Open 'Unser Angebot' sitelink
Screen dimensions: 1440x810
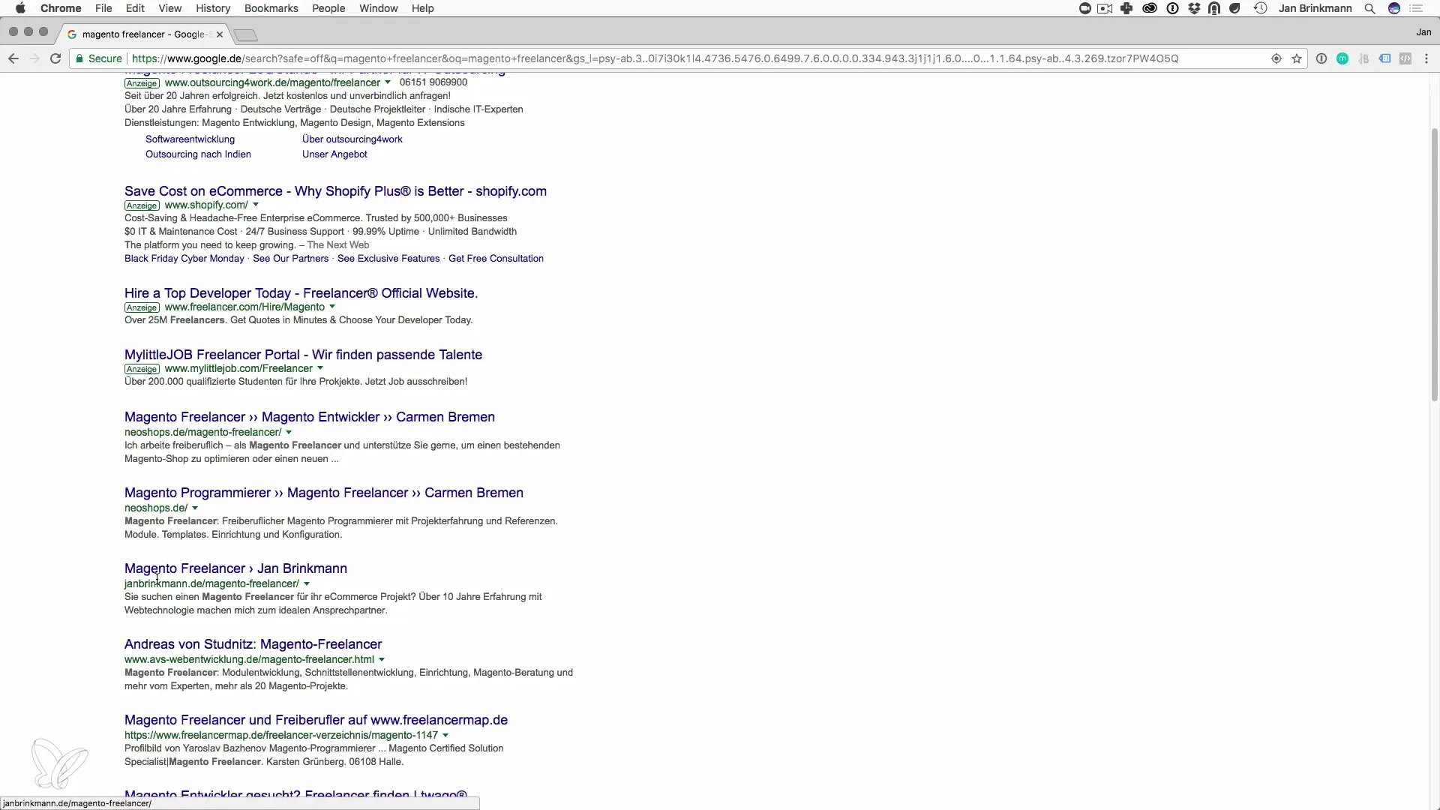pyautogui.click(x=334, y=154)
